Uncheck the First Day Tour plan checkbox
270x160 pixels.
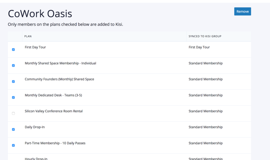tap(13, 50)
